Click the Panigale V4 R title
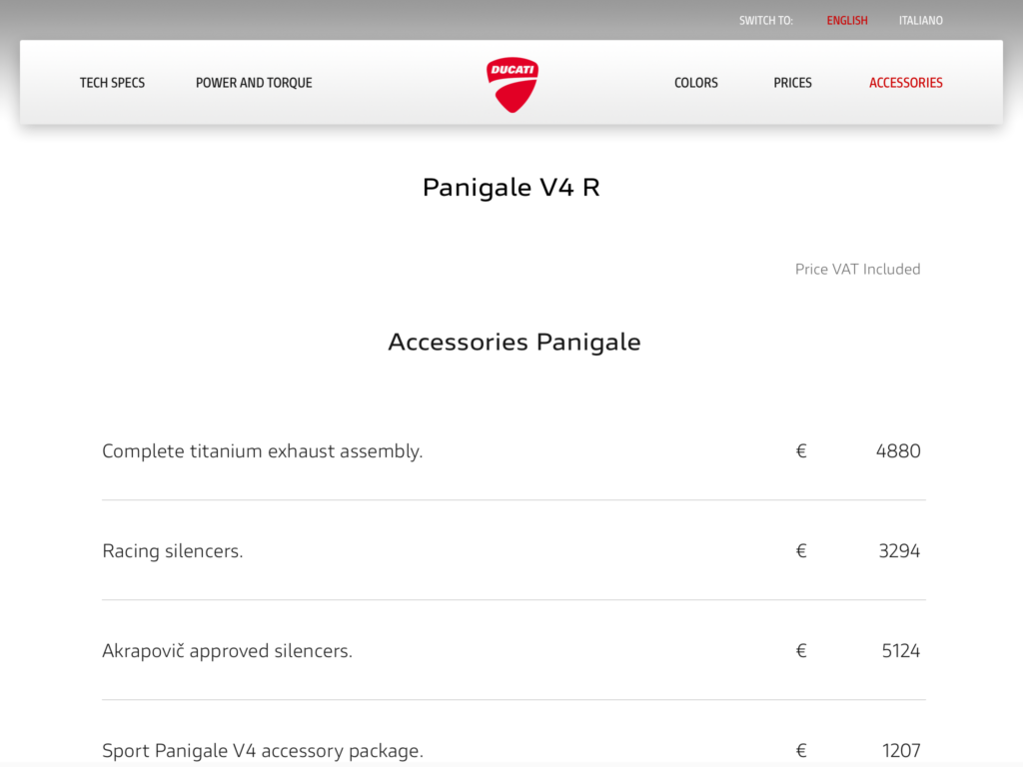Screen dimensions: 1023x767 [x=511, y=187]
